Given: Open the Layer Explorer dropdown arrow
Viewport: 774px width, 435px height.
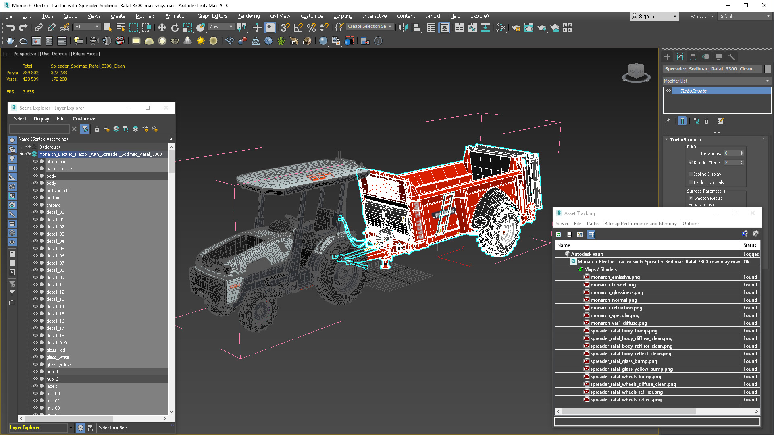Looking at the screenshot, I should click(71, 428).
